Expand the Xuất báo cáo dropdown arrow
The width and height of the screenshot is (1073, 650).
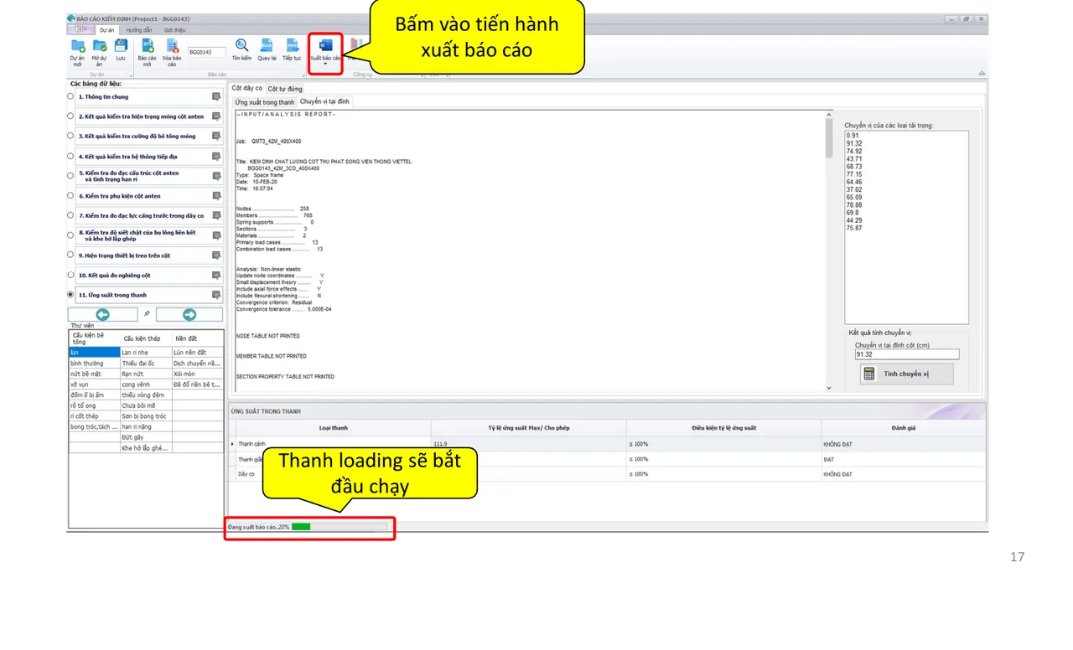pos(325,64)
